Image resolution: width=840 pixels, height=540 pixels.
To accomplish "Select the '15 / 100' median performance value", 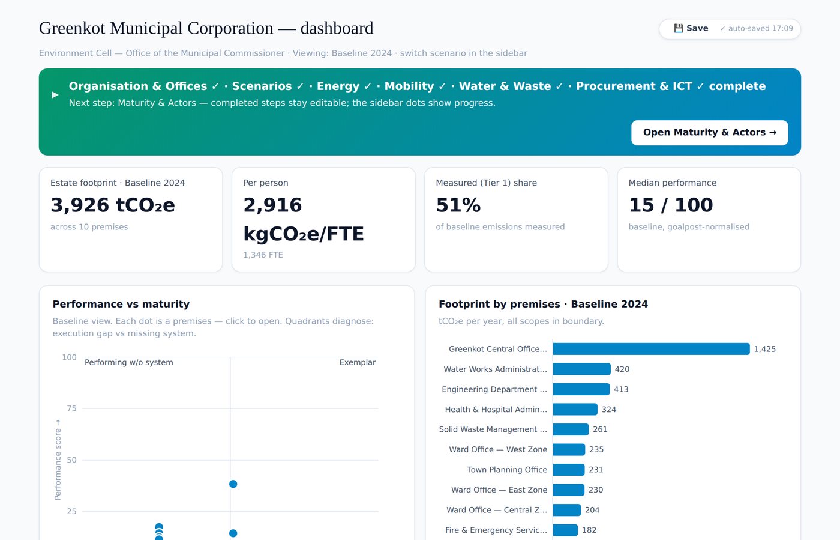I will (671, 205).
